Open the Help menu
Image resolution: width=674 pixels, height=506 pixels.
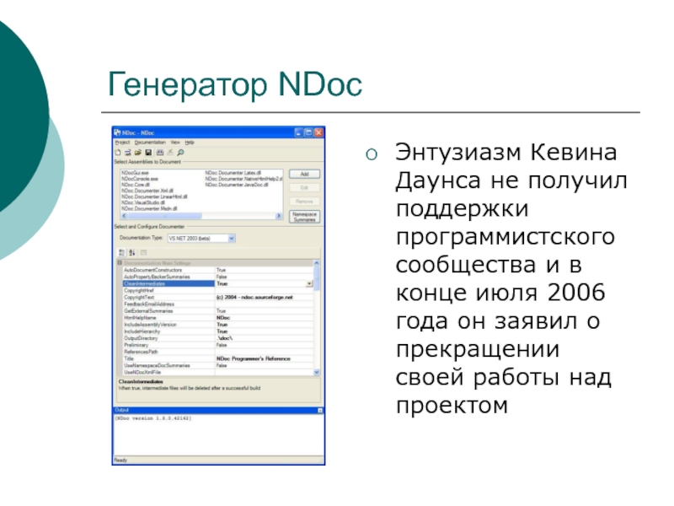coord(190,143)
